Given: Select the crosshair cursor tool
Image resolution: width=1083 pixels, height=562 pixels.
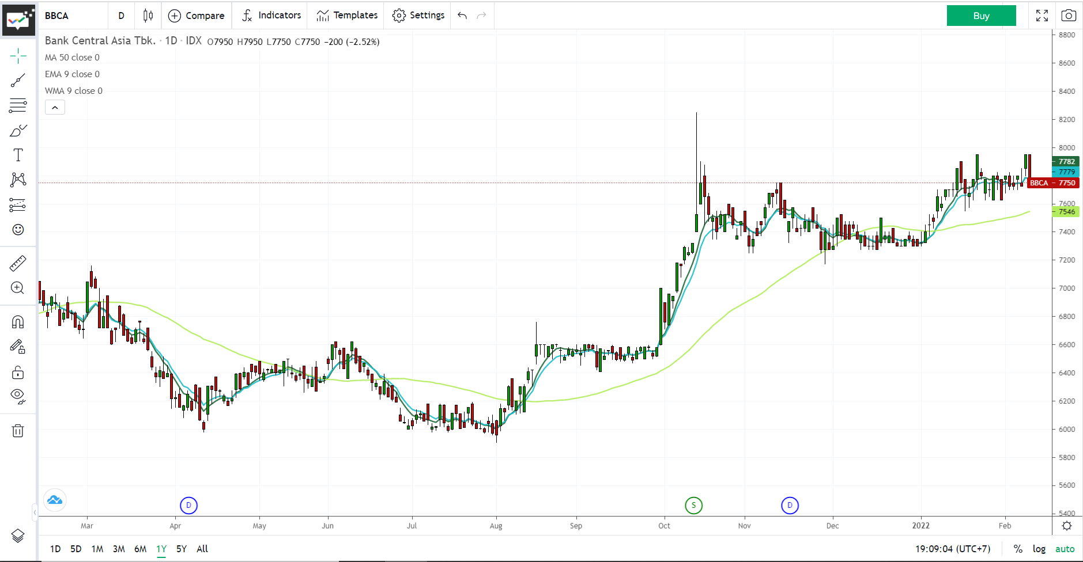Looking at the screenshot, I should pyautogui.click(x=18, y=56).
